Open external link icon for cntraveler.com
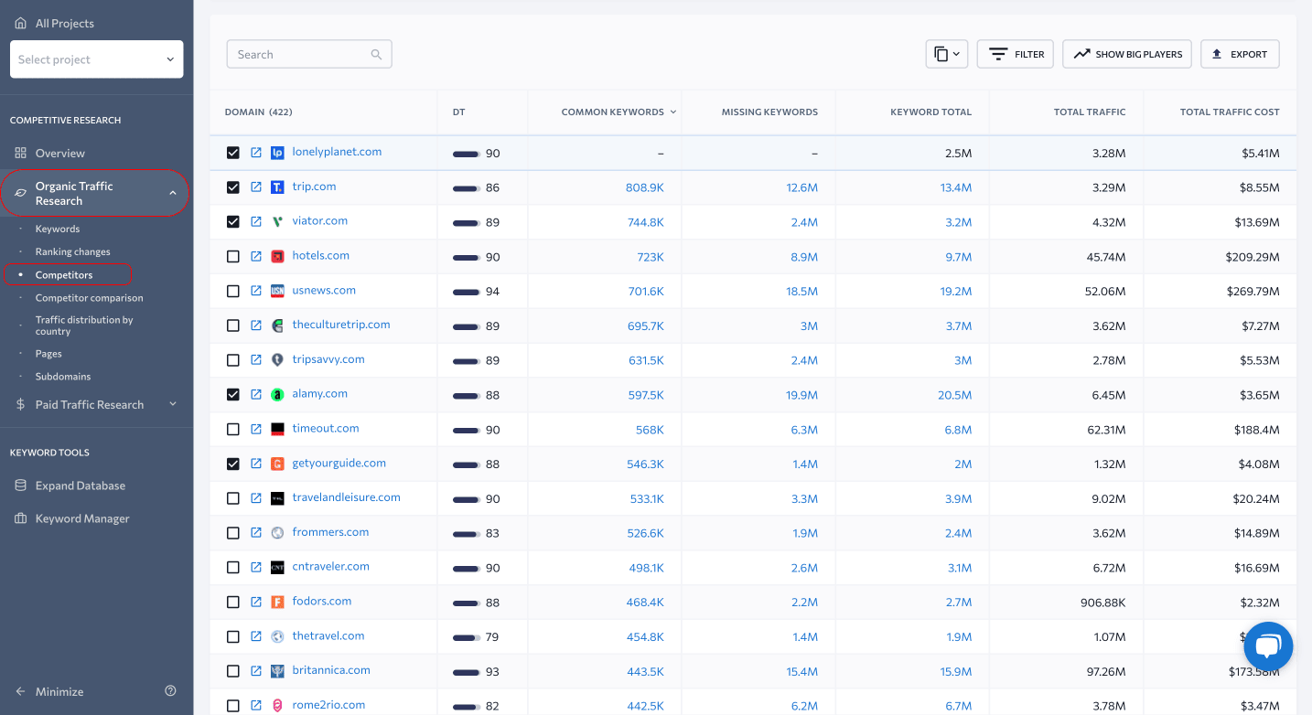This screenshot has height=715, width=1312. click(x=256, y=568)
